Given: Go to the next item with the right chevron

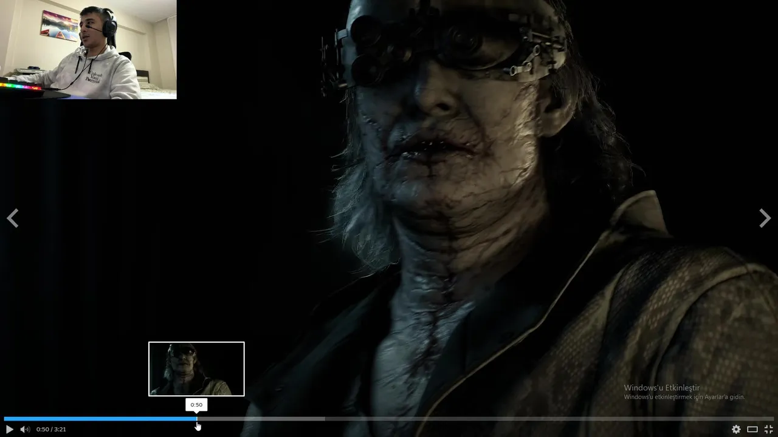Looking at the screenshot, I should click(765, 218).
